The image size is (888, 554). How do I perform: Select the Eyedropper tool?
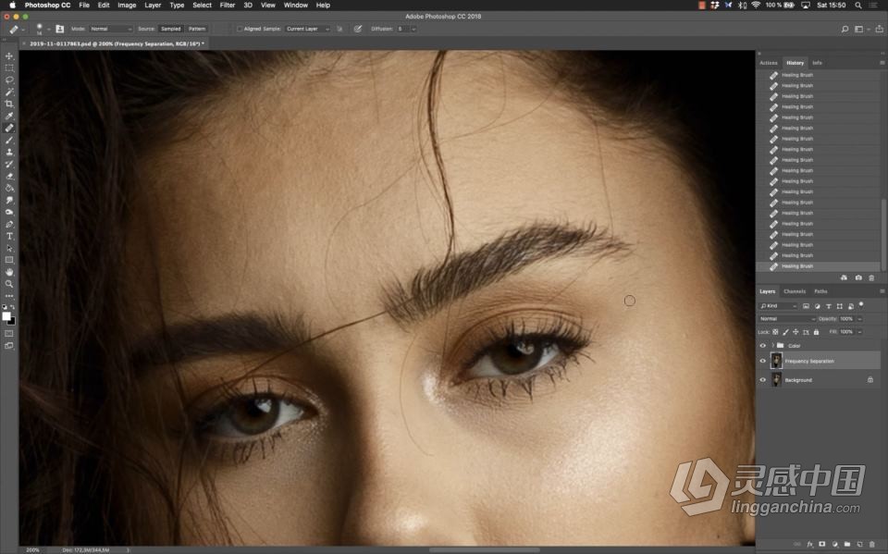click(9, 116)
